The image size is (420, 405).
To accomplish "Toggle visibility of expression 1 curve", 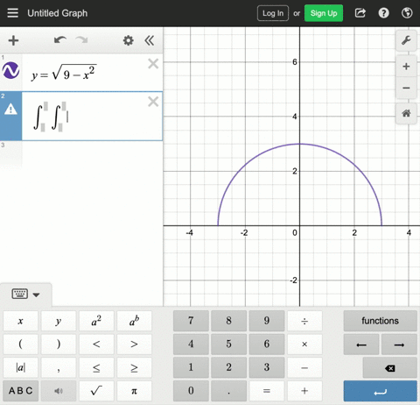I will point(10,70).
